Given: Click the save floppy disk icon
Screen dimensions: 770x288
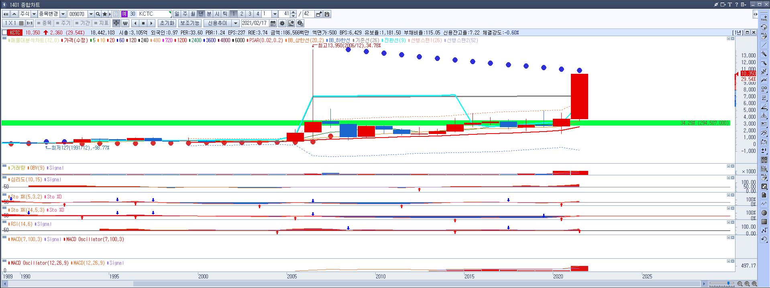Looking at the screenshot, I should (x=327, y=14).
